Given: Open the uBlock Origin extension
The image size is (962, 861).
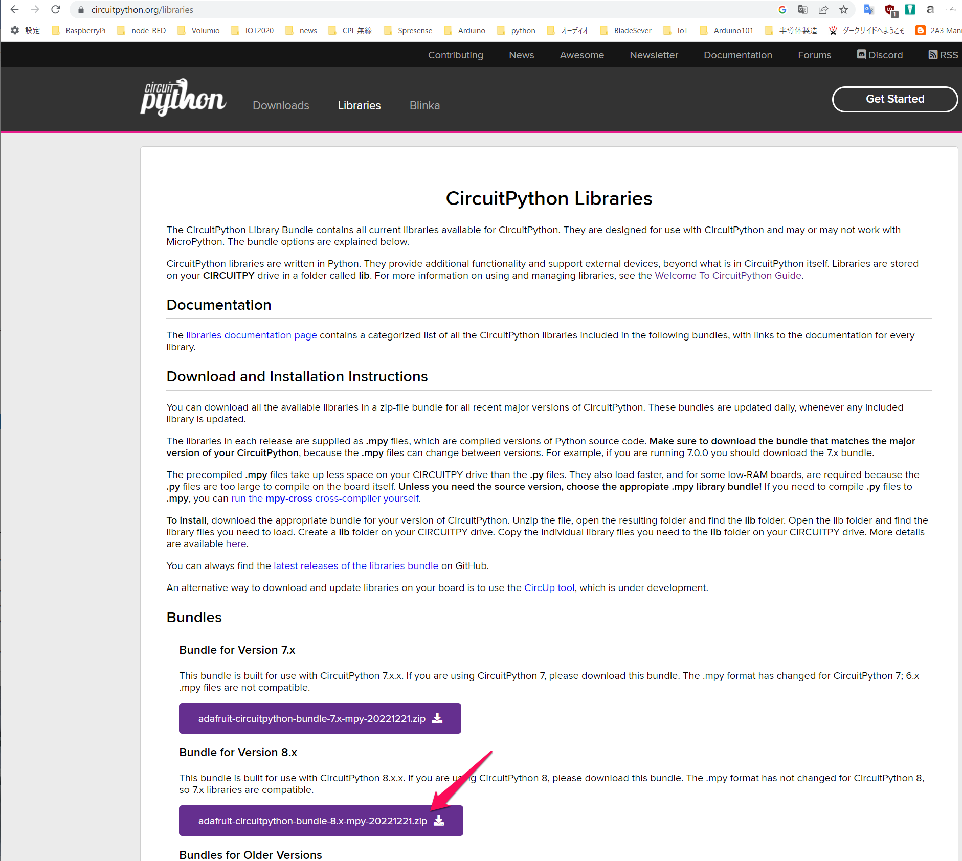Looking at the screenshot, I should [x=890, y=10].
